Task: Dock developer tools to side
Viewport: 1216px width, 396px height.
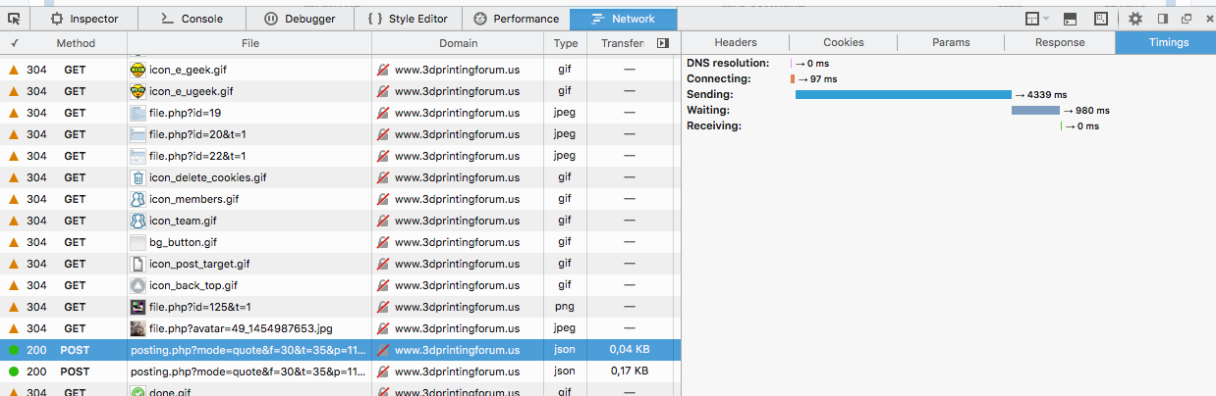Action: click(x=1162, y=19)
